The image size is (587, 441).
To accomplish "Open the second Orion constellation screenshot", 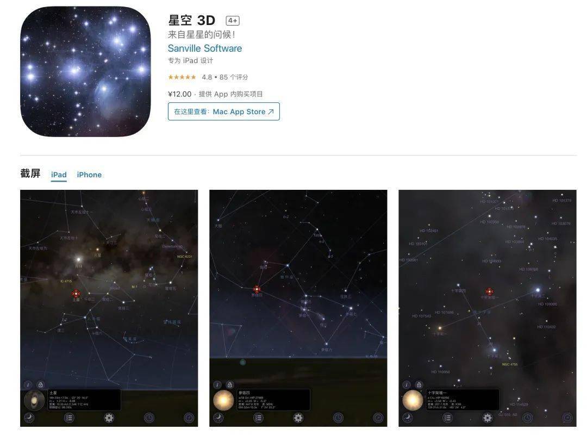I will click(298, 308).
